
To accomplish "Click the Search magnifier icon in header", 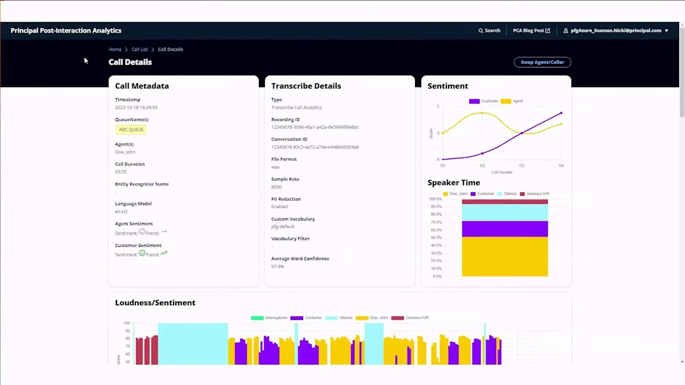I will point(481,31).
